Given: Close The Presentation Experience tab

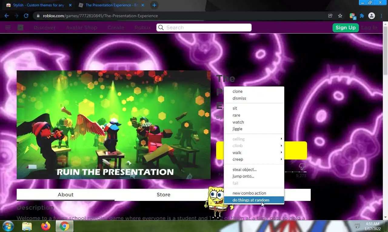Looking at the screenshot, I should 143,5.
